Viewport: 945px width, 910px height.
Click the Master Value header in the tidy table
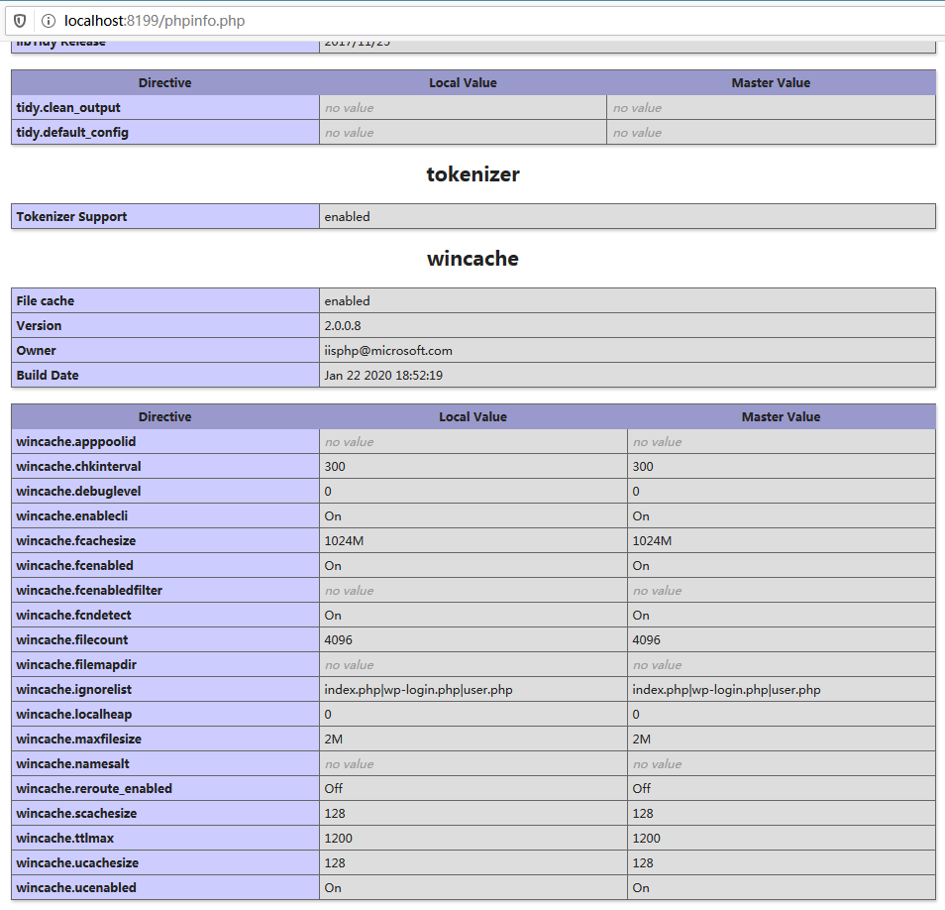click(x=771, y=82)
